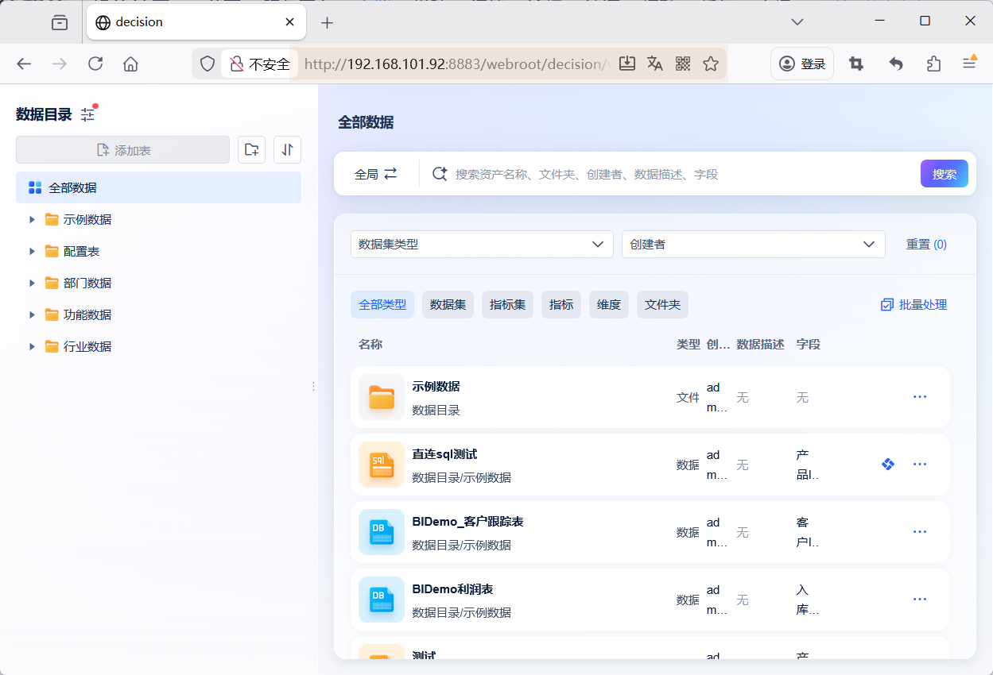The height and width of the screenshot is (675, 993).
Task: Open the tab list dropdown chevron
Action: click(x=798, y=21)
